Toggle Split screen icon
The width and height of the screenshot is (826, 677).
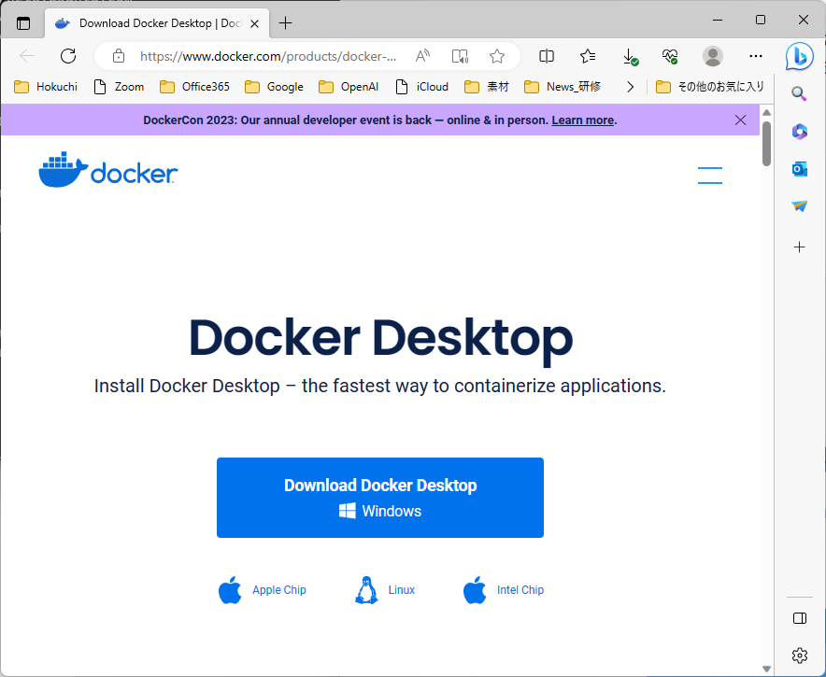[x=547, y=56]
